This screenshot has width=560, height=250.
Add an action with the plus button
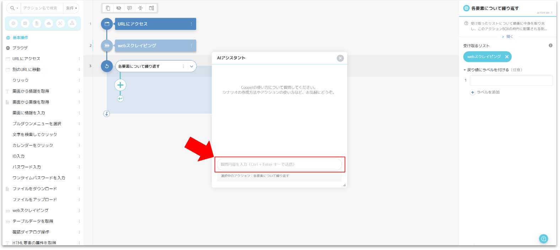(120, 85)
